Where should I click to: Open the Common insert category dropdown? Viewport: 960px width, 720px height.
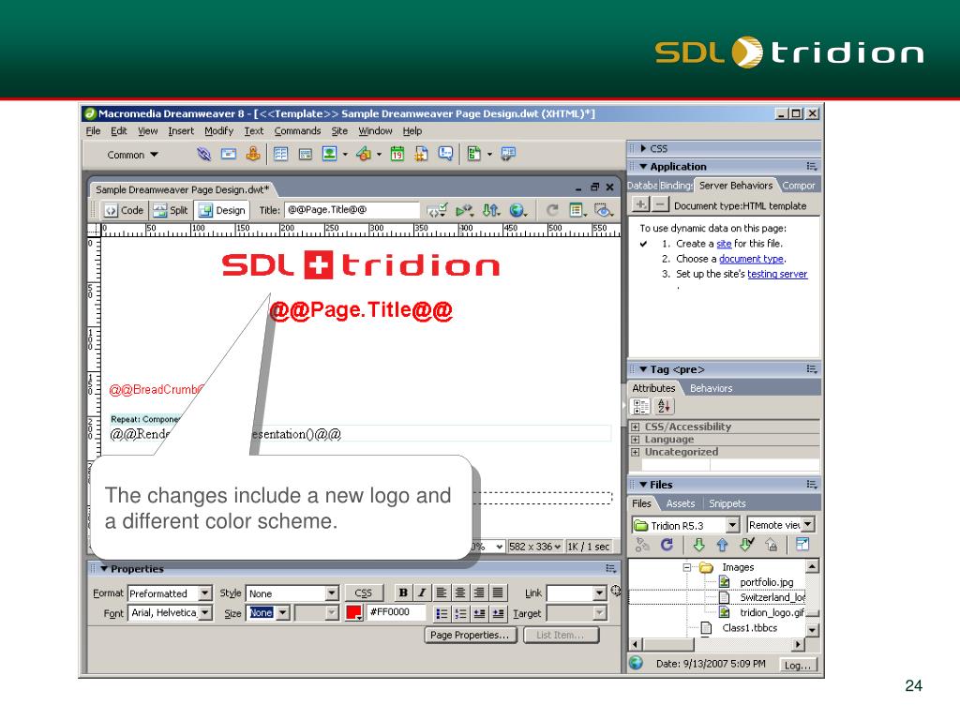click(x=133, y=155)
